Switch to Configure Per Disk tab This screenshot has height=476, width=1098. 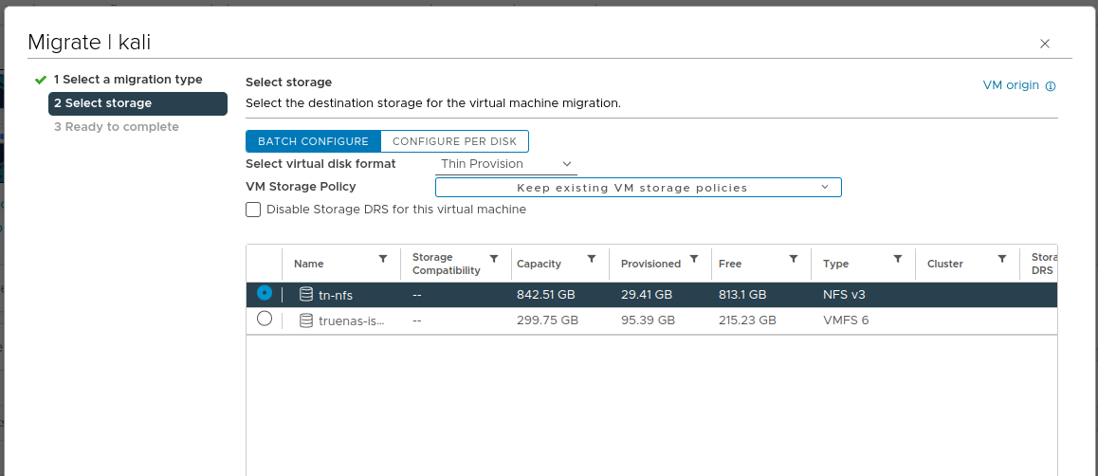(x=454, y=141)
